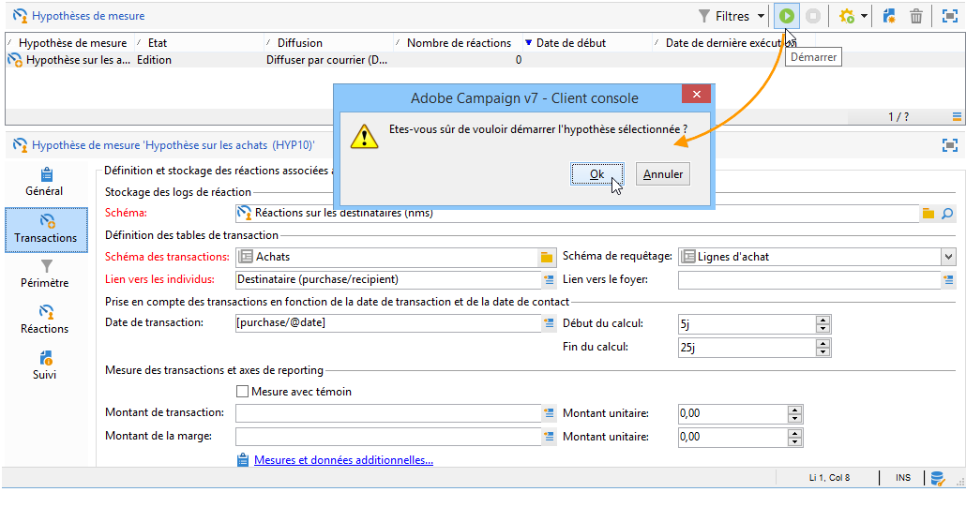966x507 pixels.
Task: Sort by Nombre de réactions column
Action: 459,43
